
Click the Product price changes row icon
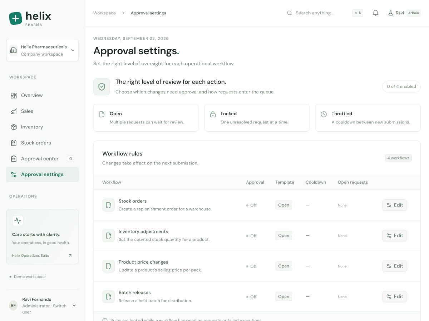108,266
